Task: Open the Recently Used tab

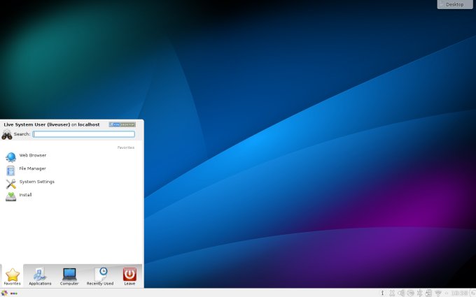Action: (100, 275)
